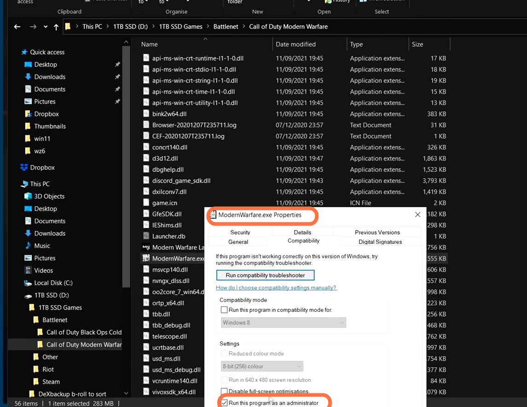Viewport: 527px width, 407px height.
Task: Toggle Run in 640 x 480 resolution
Action: 224,380
